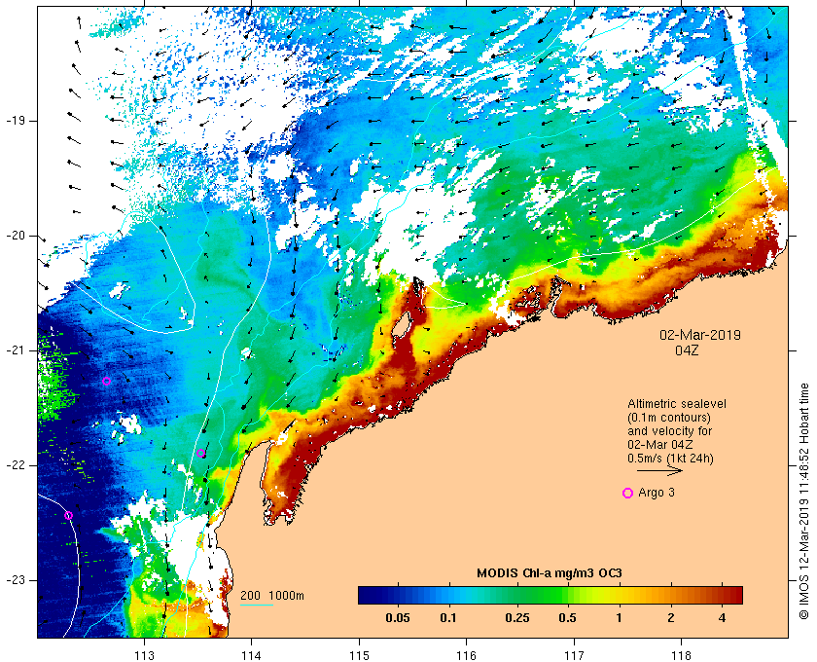This screenshot has height=662, width=817.
Task: Click the velocity scale reference arrow
Action: coord(659,470)
